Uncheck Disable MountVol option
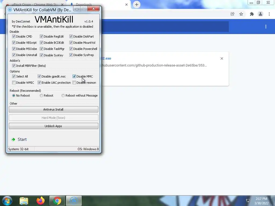This screenshot has height=206, width=275. coord(71,43)
